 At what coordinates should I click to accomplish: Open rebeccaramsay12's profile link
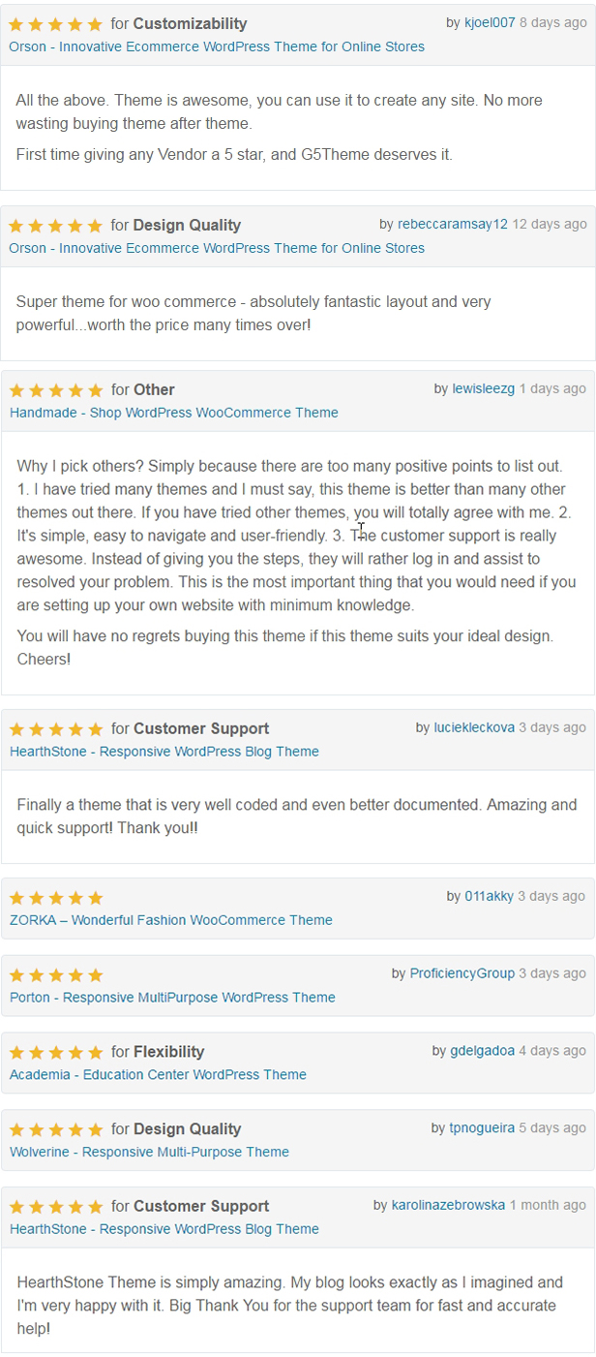[452, 224]
